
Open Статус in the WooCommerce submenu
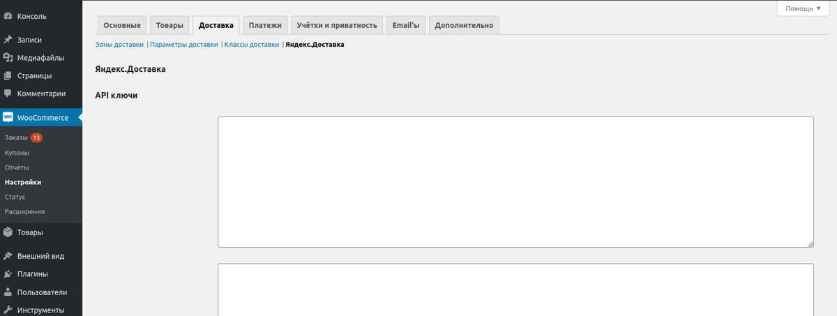pyautogui.click(x=15, y=197)
